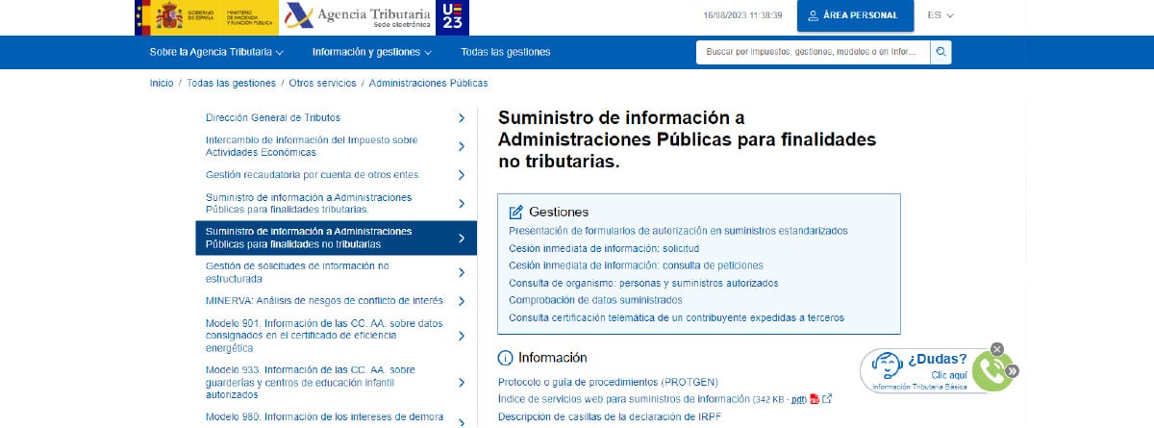
Task: Click chevron beside finalidades tributarias item
Action: [462, 204]
